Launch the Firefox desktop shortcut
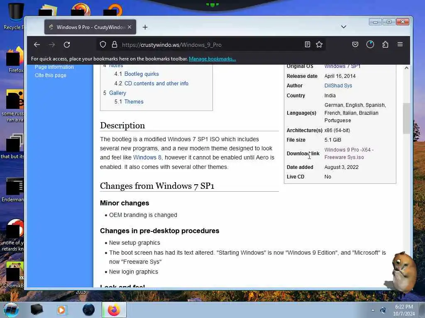This screenshot has height=318, width=425. click(x=14, y=60)
